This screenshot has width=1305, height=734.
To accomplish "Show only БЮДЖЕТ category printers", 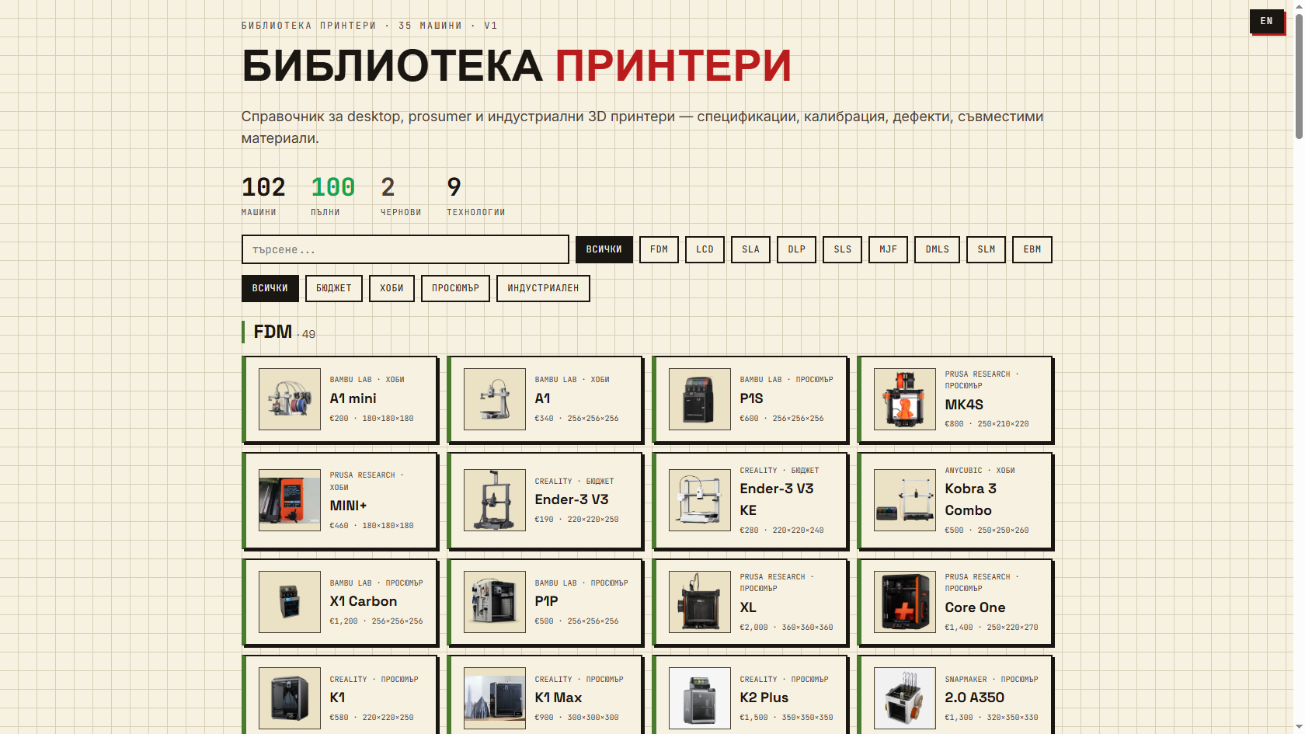I will tap(333, 288).
